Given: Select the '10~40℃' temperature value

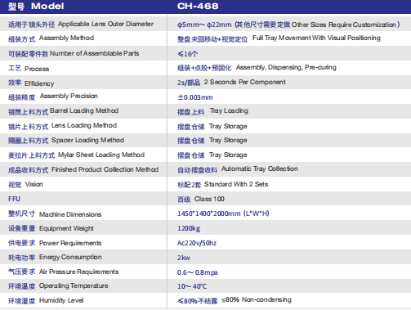Looking at the screenshot, I should coord(192,286).
